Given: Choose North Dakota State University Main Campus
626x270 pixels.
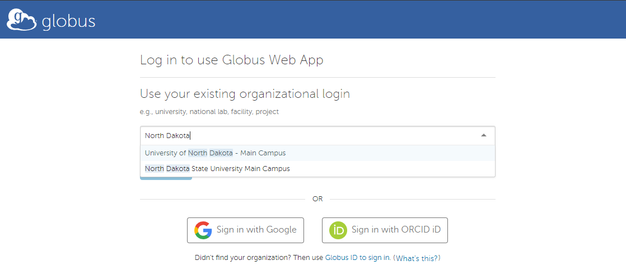Looking at the screenshot, I should point(217,168).
